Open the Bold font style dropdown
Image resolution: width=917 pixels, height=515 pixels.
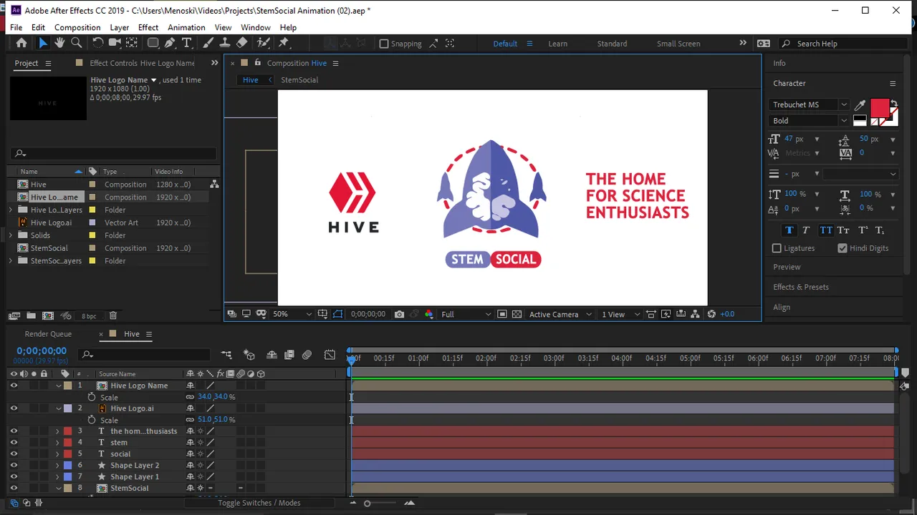pos(809,121)
